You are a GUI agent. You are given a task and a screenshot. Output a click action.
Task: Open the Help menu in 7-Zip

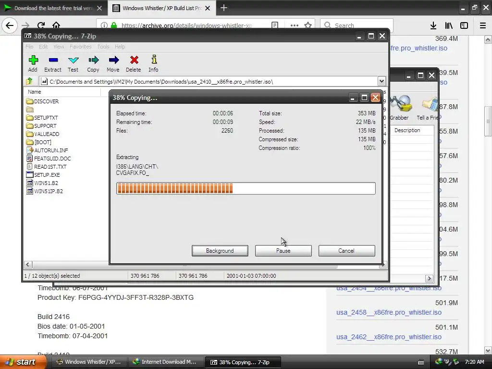pos(120,47)
